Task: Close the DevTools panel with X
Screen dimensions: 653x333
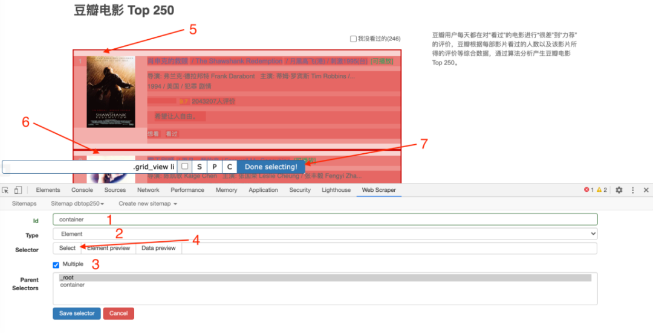Action: pos(646,190)
